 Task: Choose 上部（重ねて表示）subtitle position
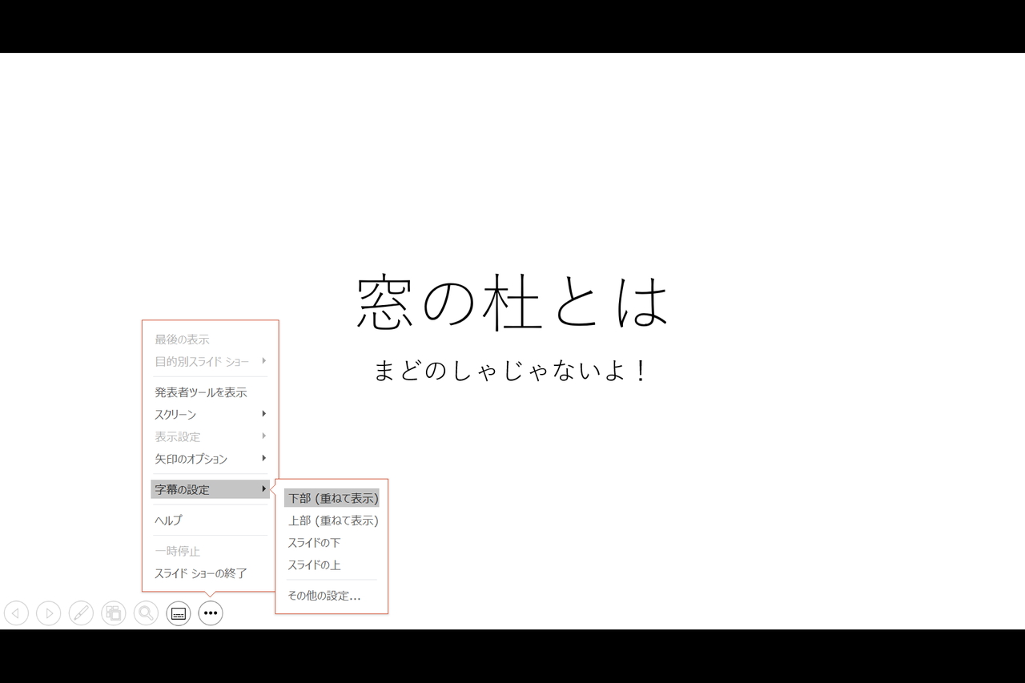[333, 520]
